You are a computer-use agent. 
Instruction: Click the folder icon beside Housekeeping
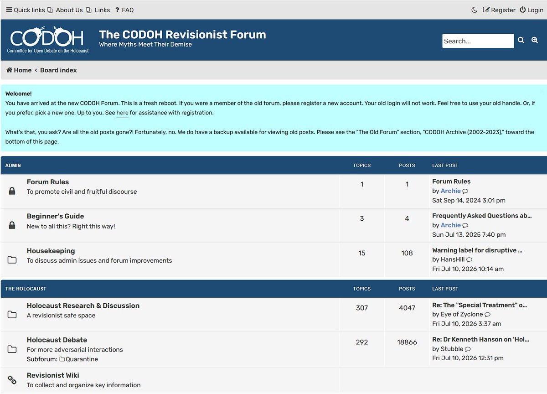12,260
